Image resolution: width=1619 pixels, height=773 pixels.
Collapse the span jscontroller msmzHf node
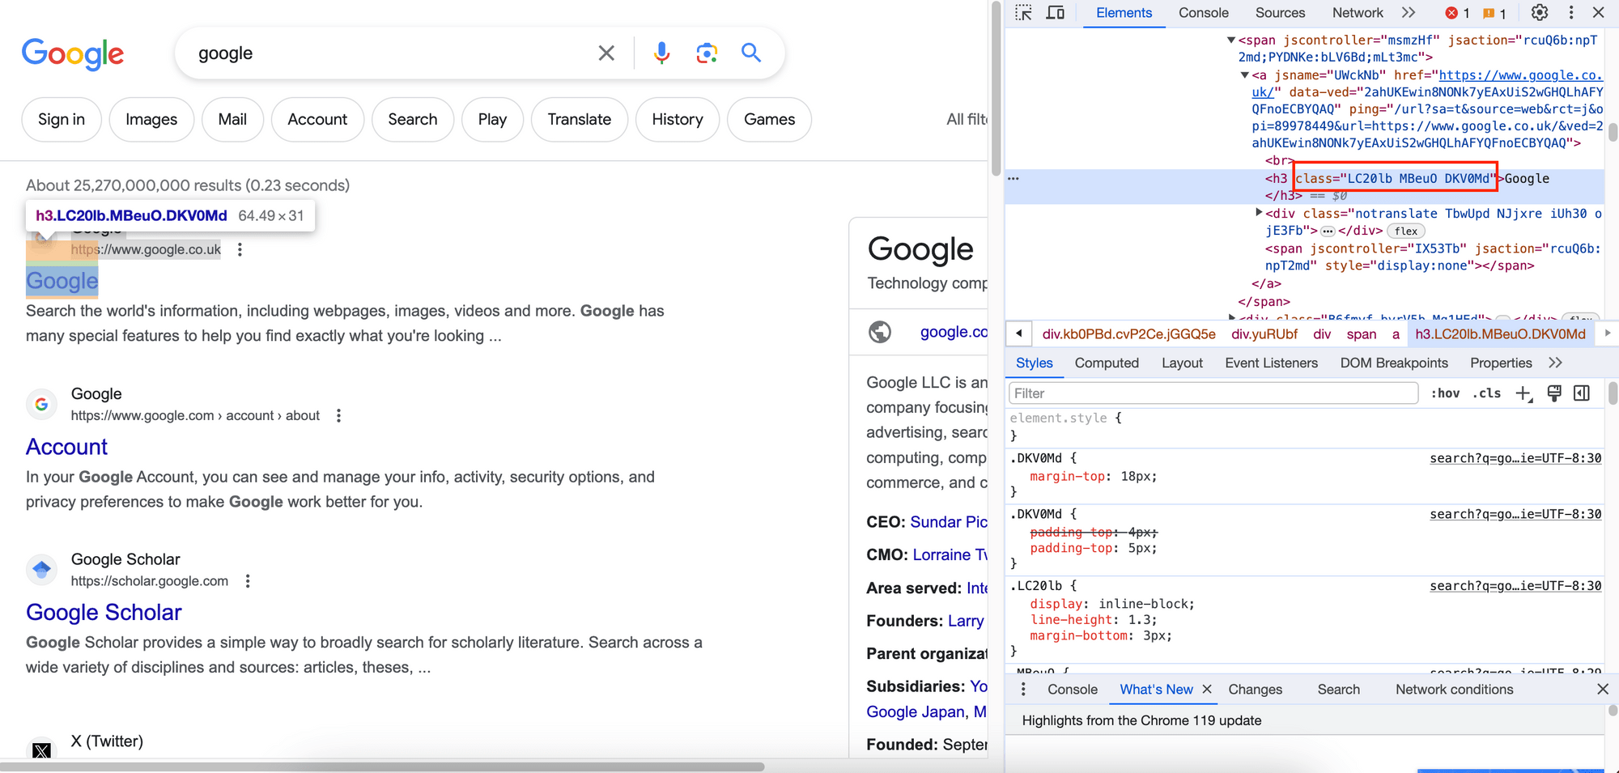1231,40
